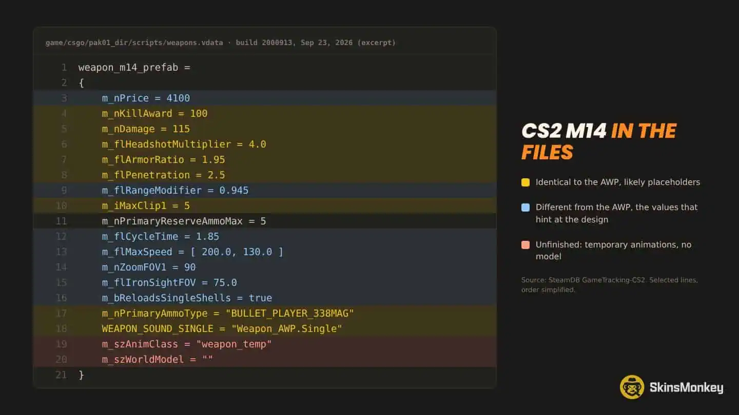Select the m_nPrice = 4100 line

[265, 98]
